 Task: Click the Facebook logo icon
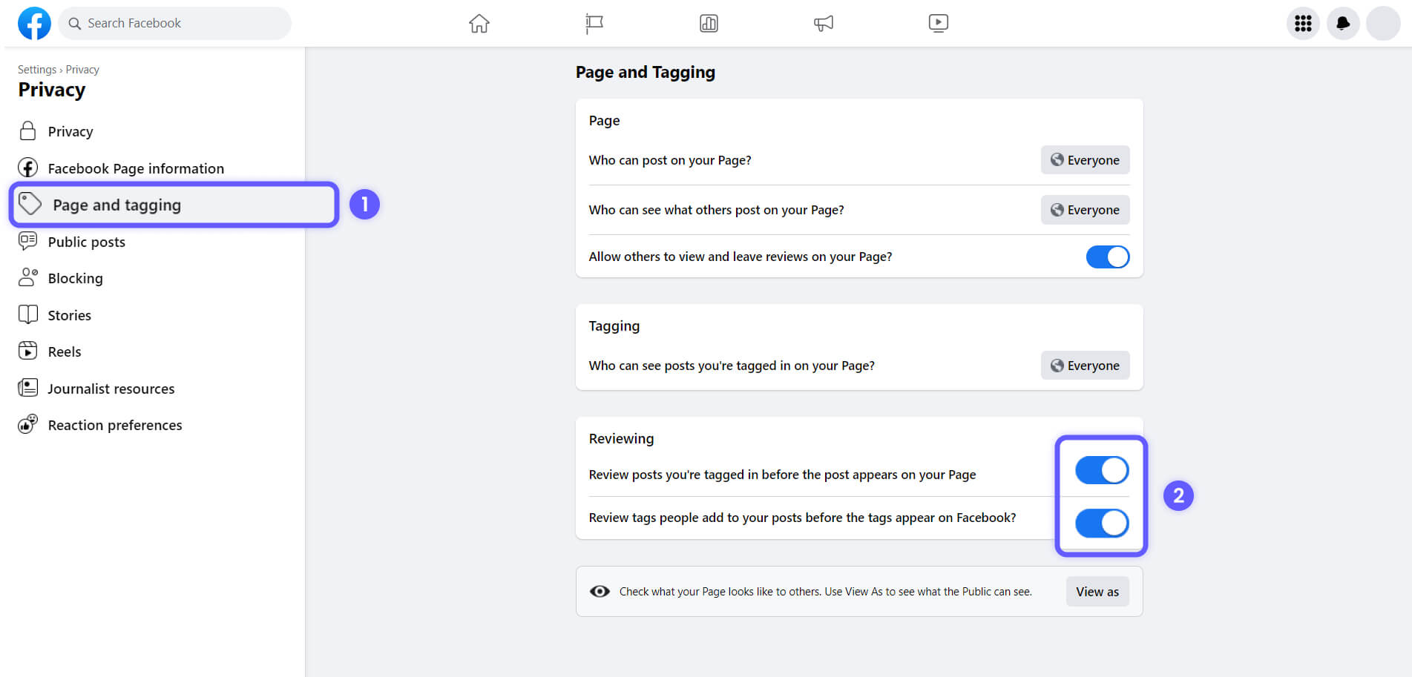pyautogui.click(x=34, y=24)
